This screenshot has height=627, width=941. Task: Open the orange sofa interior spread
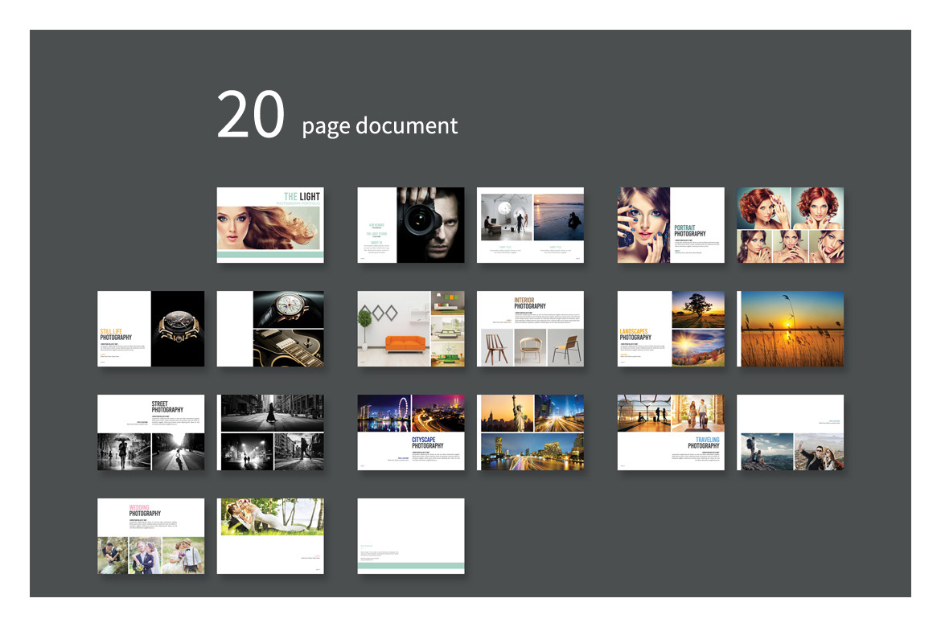[410, 328]
